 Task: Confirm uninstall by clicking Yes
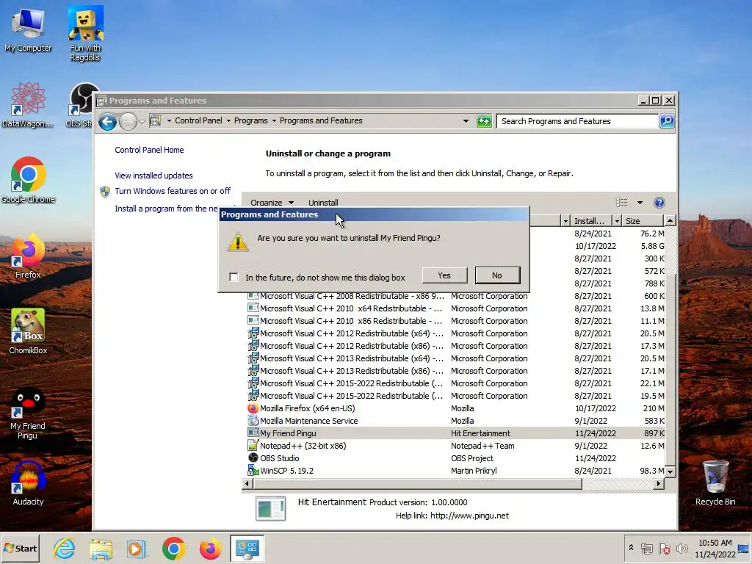click(444, 275)
